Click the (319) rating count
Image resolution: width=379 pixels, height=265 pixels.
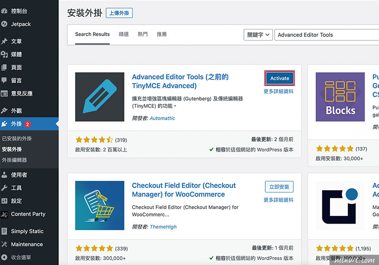(x=121, y=140)
